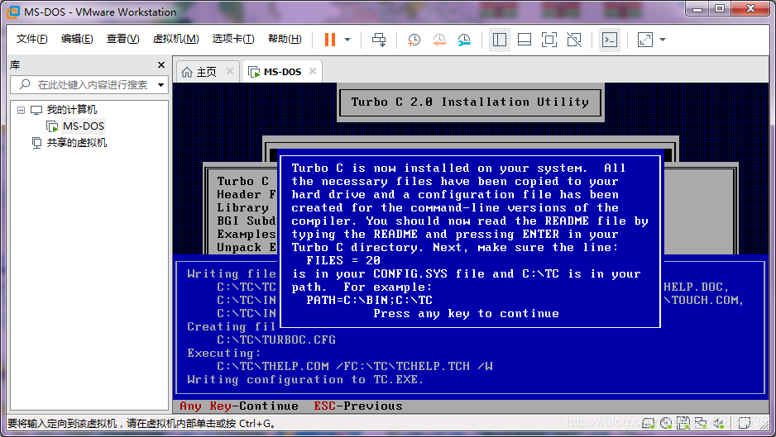Image resolution: width=776 pixels, height=437 pixels.
Task: Enter full screen mode icon
Action: point(548,40)
